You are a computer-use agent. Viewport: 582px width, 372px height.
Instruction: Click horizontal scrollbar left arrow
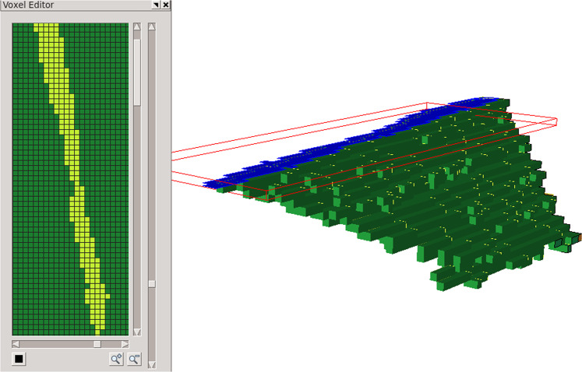(x=16, y=344)
